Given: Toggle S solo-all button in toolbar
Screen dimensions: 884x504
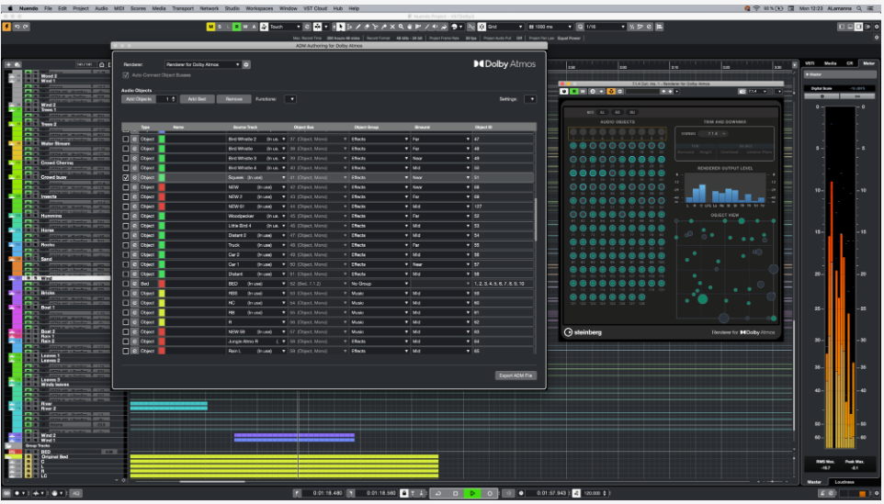Looking at the screenshot, I should [x=220, y=27].
